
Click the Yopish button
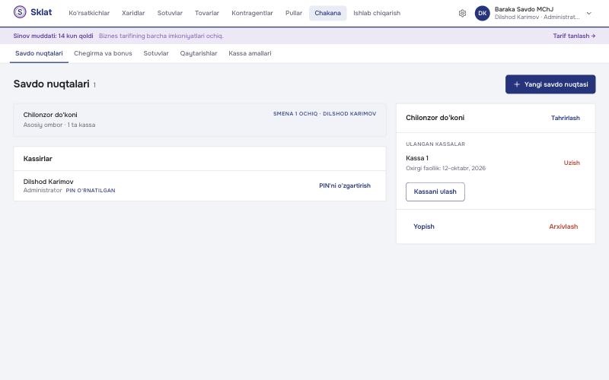point(424,226)
